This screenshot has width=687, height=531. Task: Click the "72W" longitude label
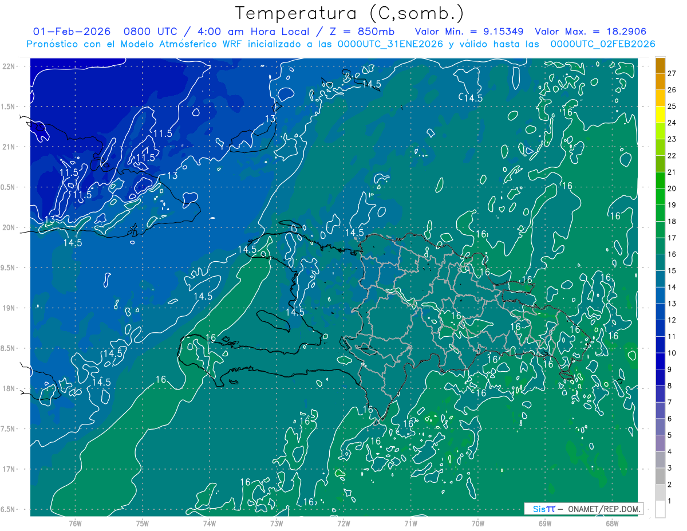coord(343,524)
